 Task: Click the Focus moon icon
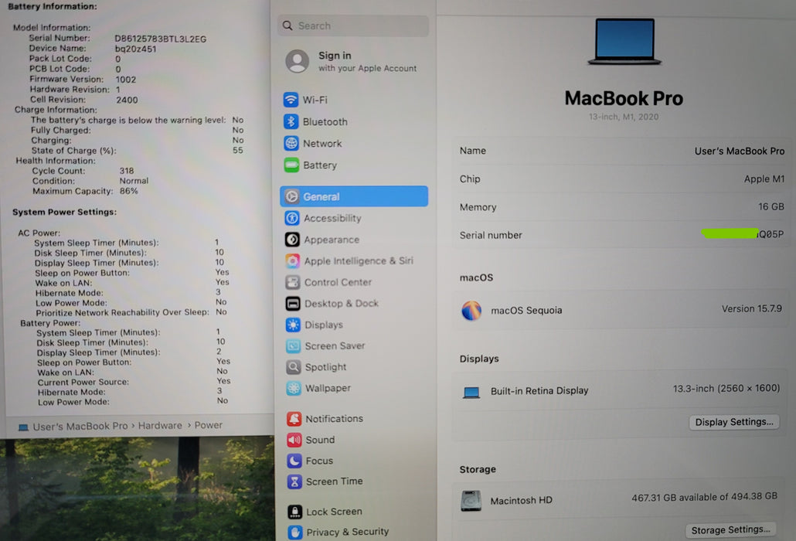pos(294,461)
